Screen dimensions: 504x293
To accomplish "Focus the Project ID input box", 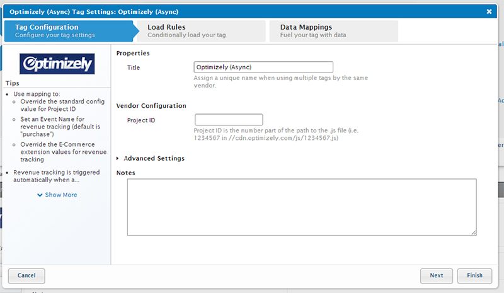I will point(229,120).
